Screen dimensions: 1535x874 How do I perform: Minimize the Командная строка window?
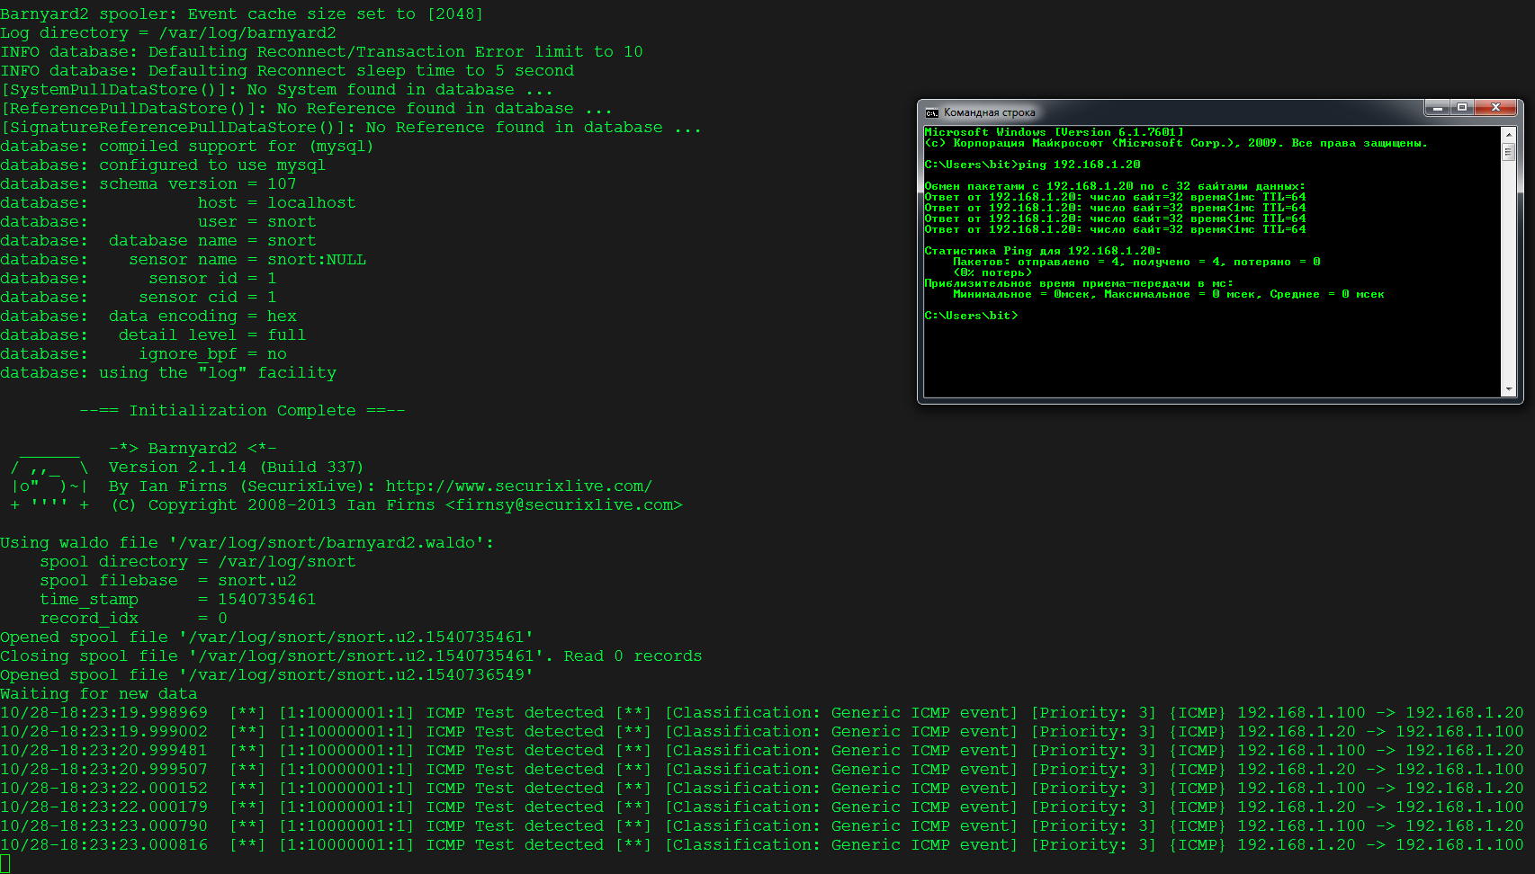point(1437,108)
